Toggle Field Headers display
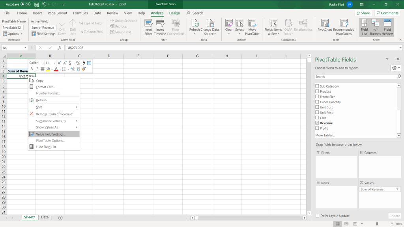Viewport: 404px width, 227px height. [x=387, y=26]
